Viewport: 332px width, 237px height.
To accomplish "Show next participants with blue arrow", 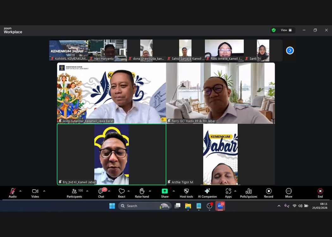I will click(290, 51).
